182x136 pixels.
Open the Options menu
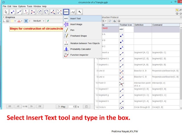pyautogui.click(x=22, y=6)
